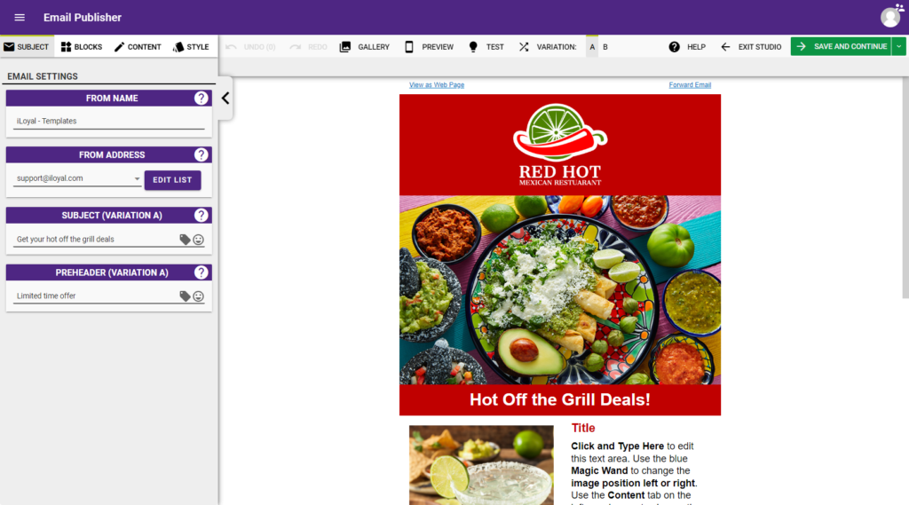The height and width of the screenshot is (505, 909).
Task: Click the vertical page scrollbar
Action: coord(905,188)
